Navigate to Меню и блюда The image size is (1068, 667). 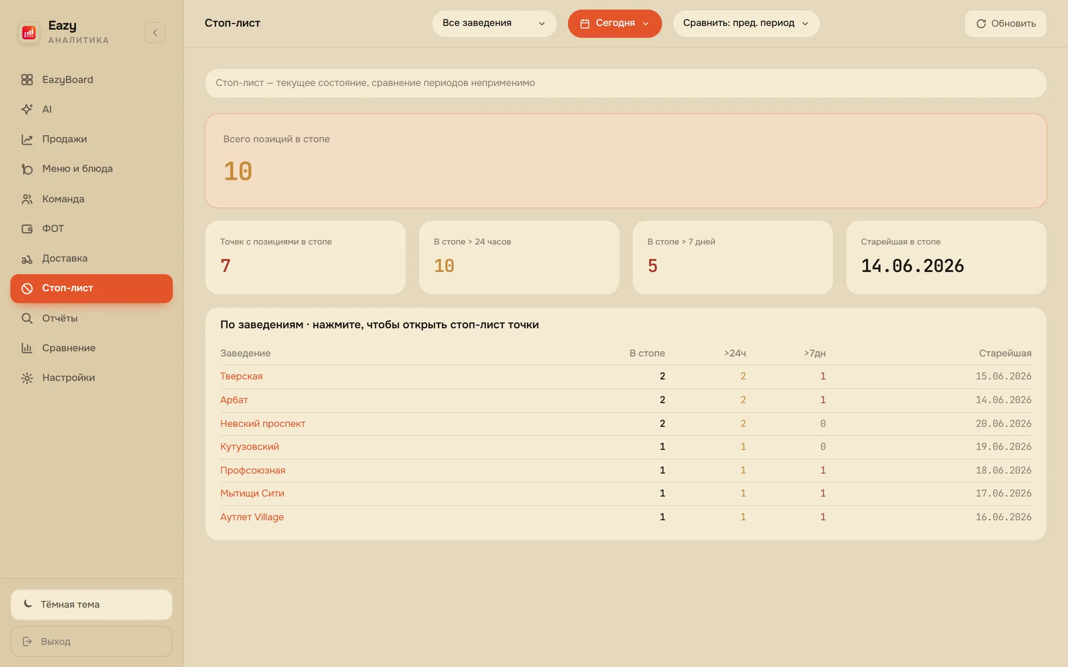(91, 169)
